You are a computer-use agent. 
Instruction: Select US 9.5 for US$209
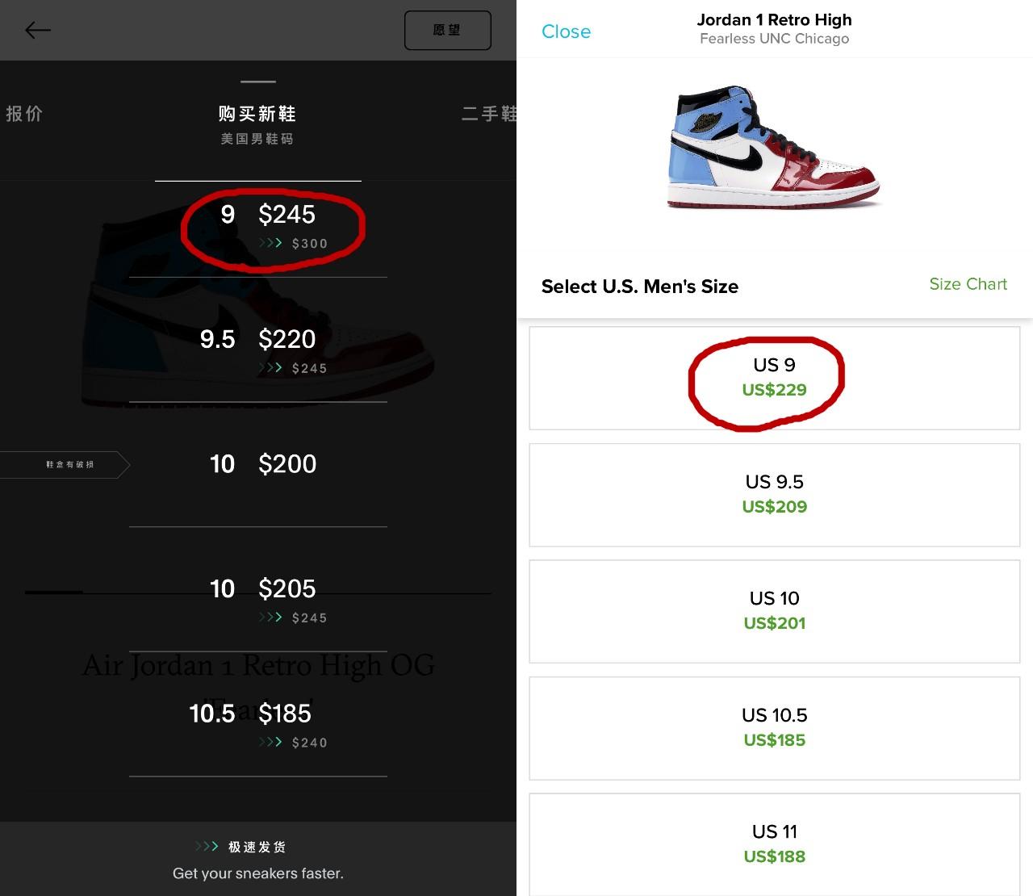click(x=774, y=495)
